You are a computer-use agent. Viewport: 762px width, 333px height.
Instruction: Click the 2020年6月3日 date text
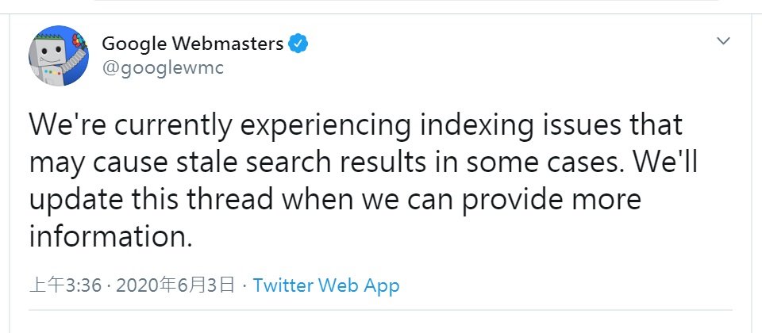(x=175, y=285)
